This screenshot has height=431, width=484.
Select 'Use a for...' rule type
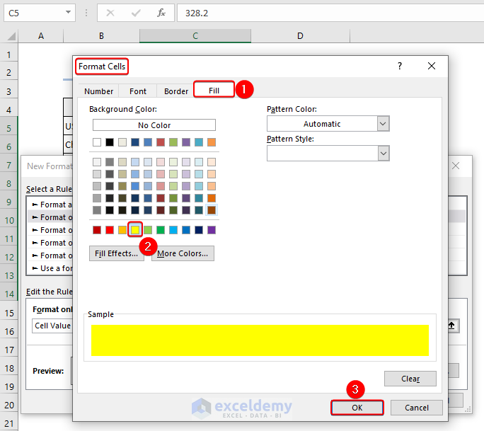[x=52, y=268]
